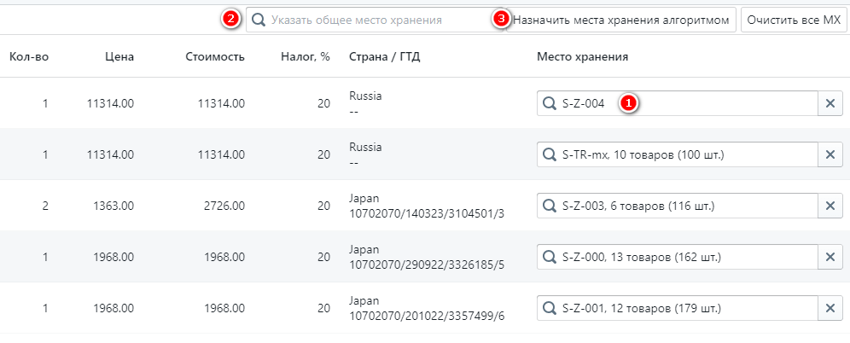This screenshot has width=850, height=343.
Task: Click search icon in S-Z-001 field
Action: click(x=550, y=308)
